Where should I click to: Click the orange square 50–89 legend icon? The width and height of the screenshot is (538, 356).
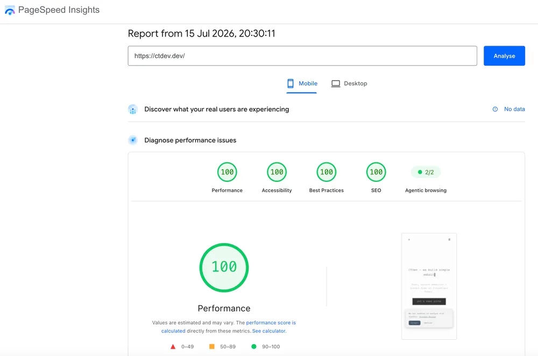211,347
